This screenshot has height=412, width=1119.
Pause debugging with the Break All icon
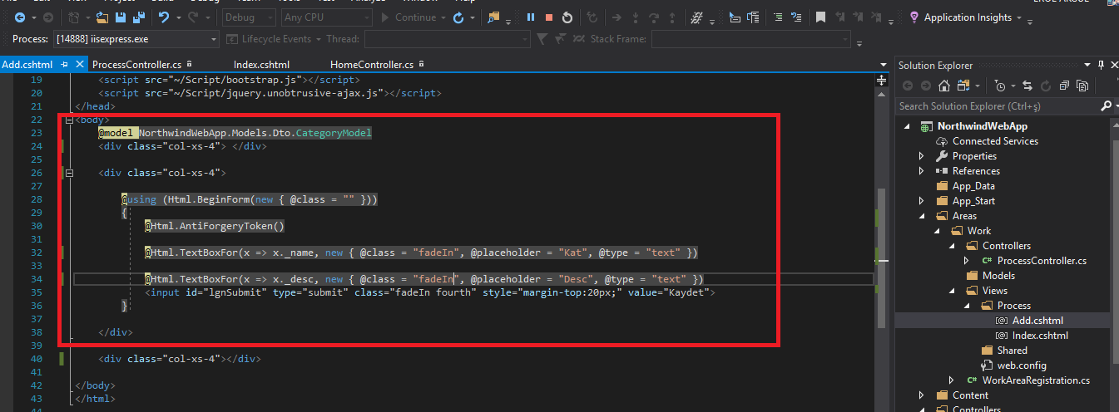point(530,17)
